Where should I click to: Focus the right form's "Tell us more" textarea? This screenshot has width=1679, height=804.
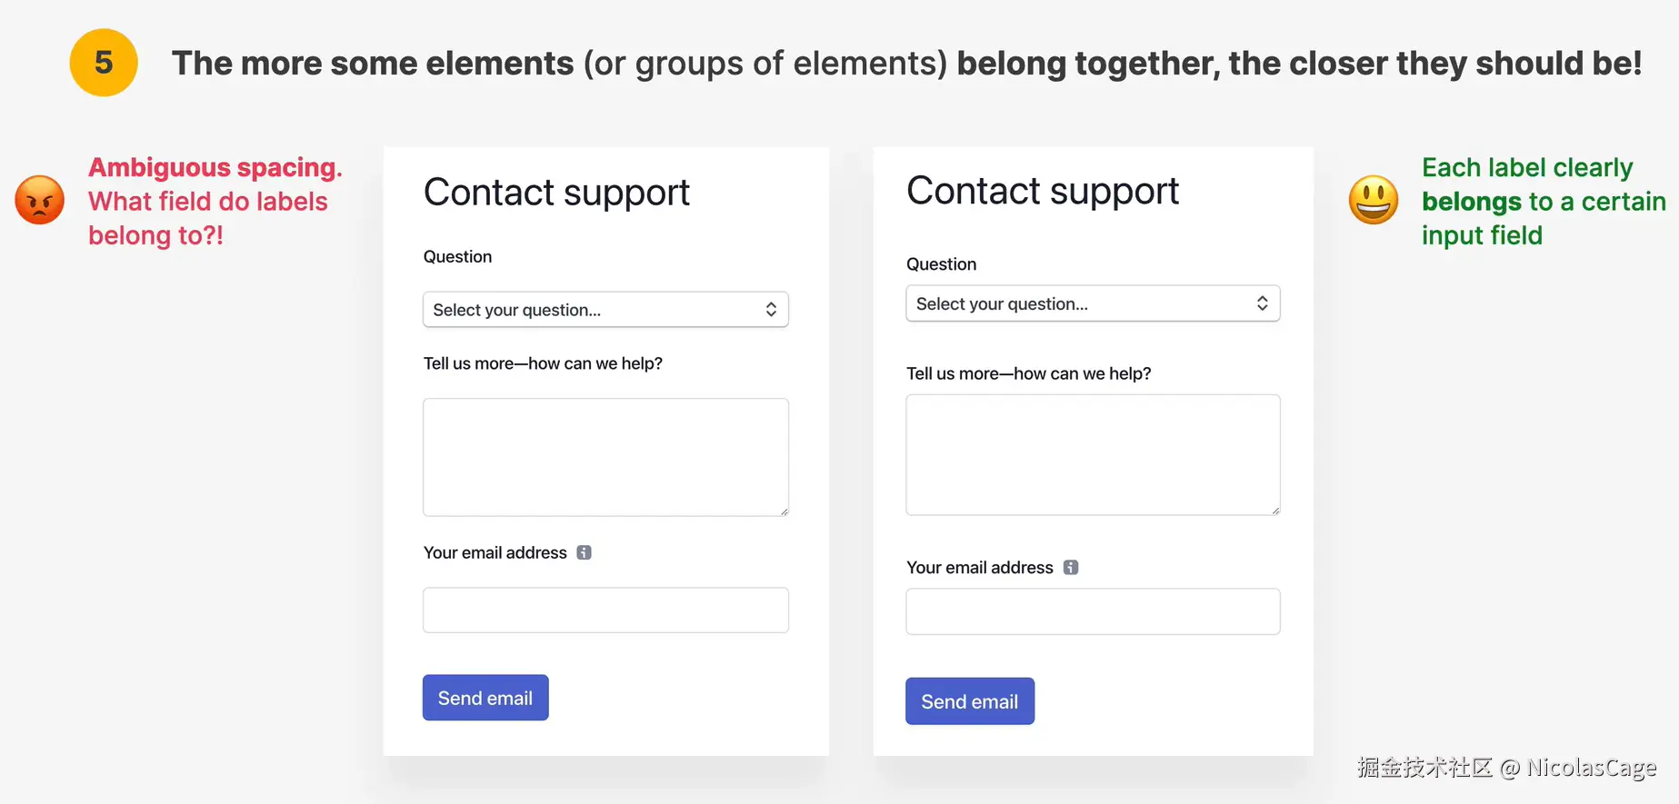(1093, 454)
